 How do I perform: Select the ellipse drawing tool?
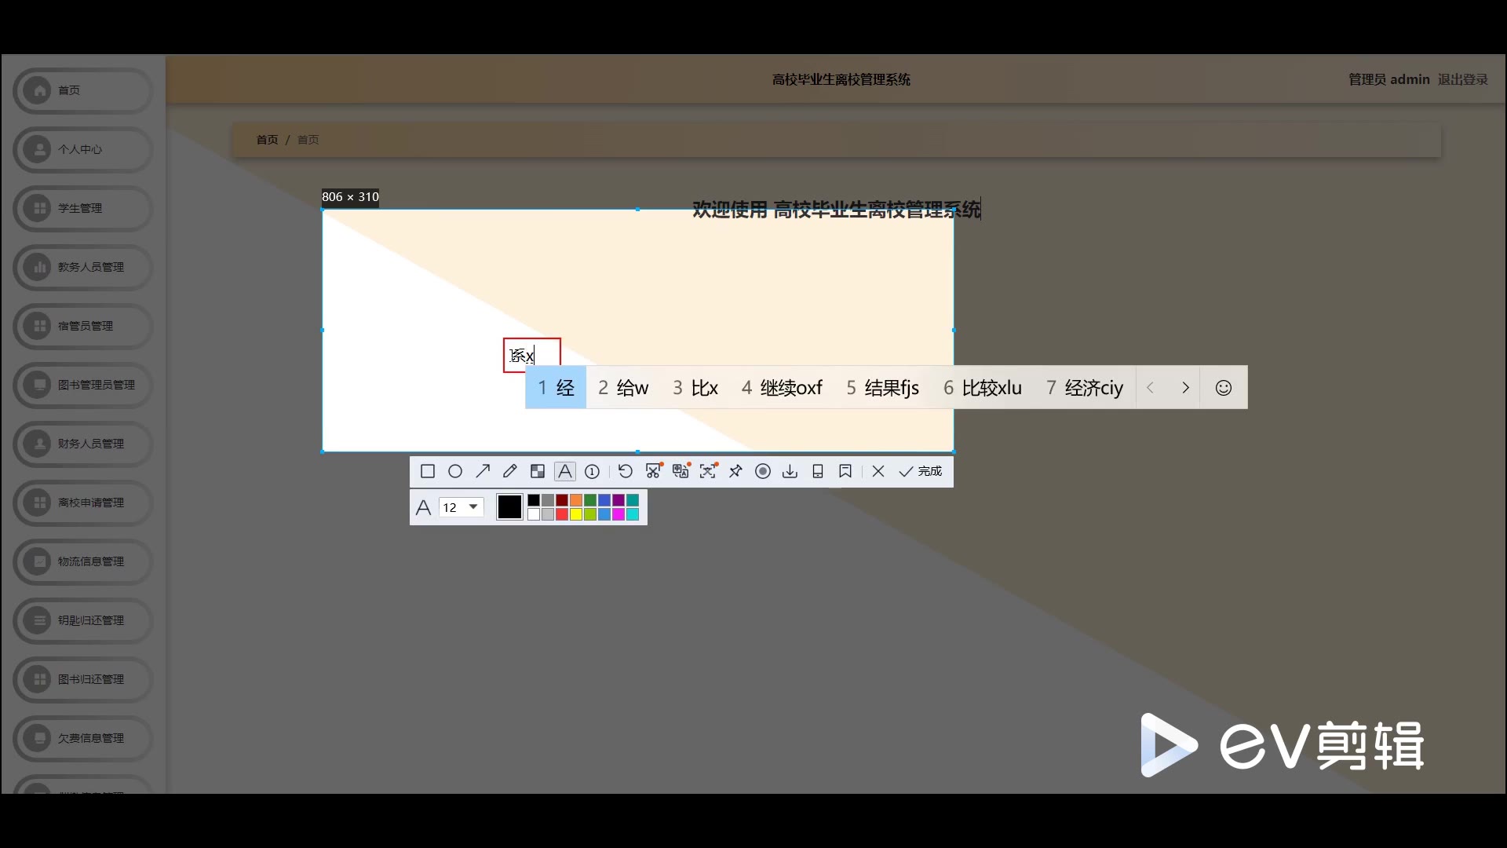pyautogui.click(x=455, y=471)
